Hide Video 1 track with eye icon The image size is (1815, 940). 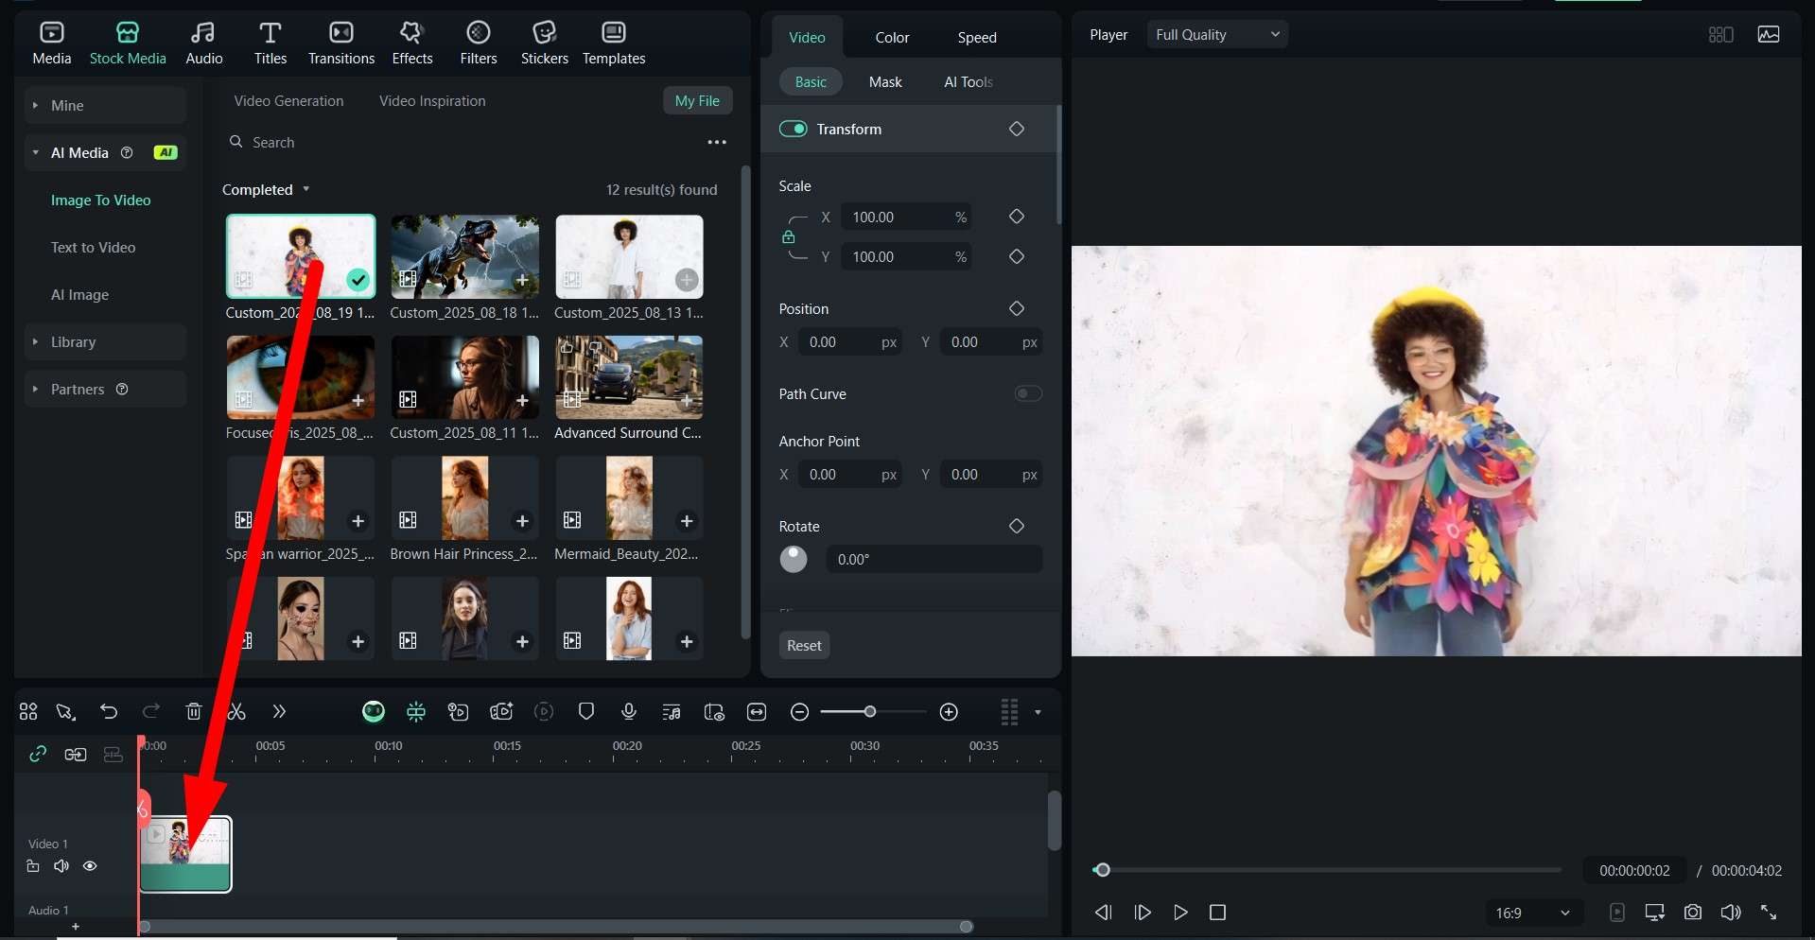click(90, 866)
